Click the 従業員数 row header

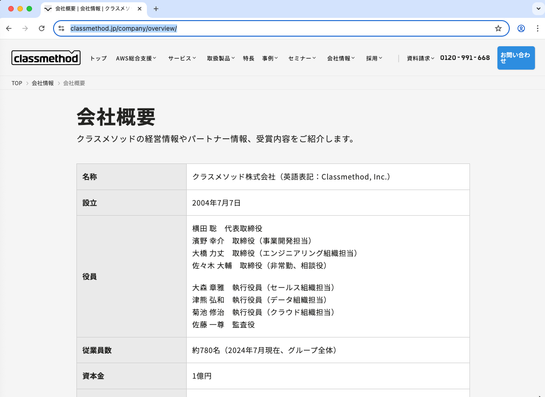[131, 350]
